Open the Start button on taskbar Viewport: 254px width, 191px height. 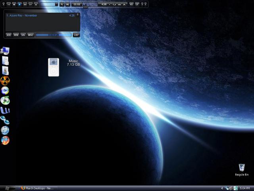point(7,188)
